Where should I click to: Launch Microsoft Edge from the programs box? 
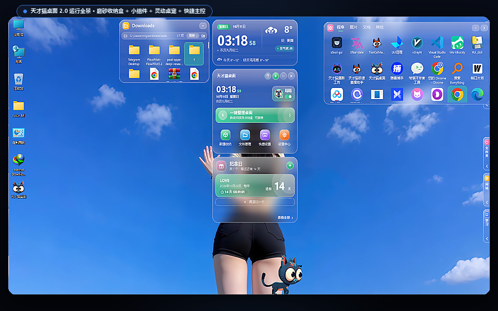coord(477,95)
